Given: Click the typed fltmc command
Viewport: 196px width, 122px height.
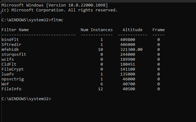Looking at the screenshot, I should pyautogui.click(x=57, y=20).
